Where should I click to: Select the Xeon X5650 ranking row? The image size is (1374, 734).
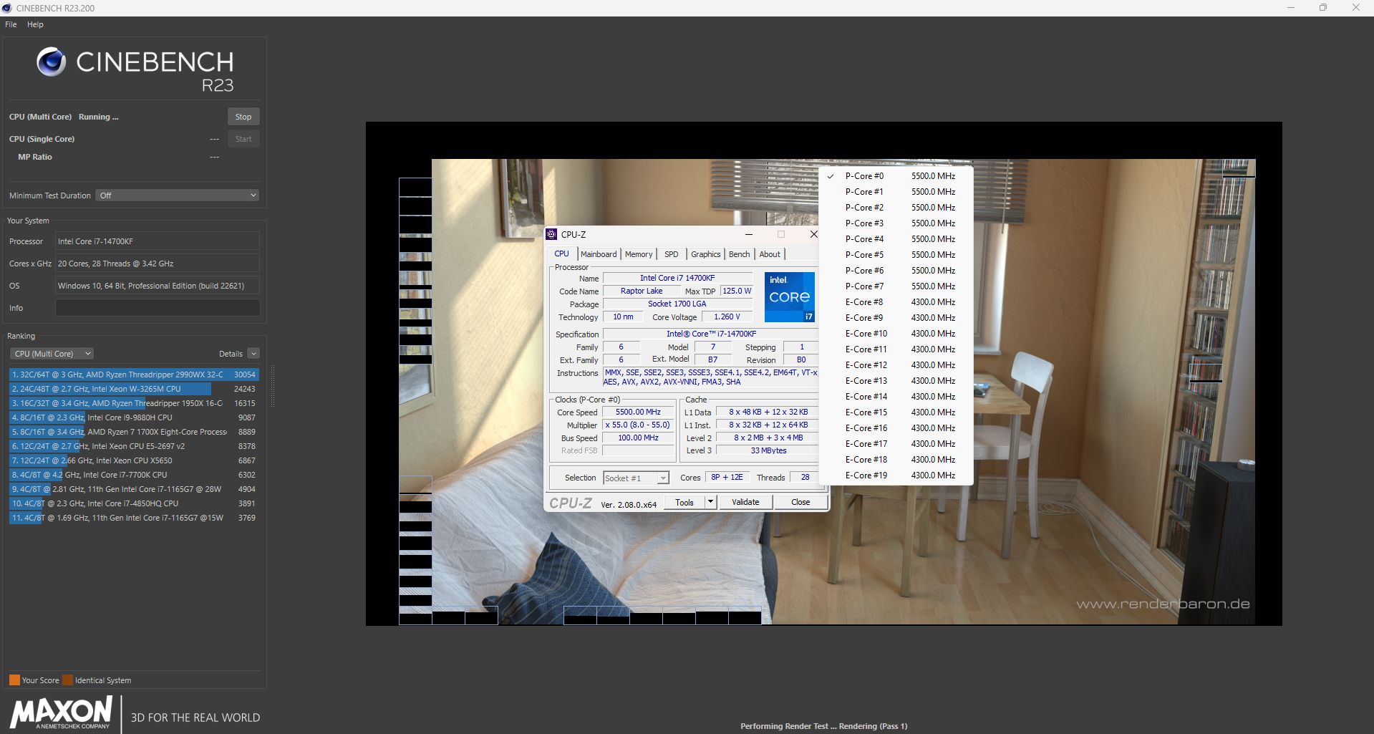tap(134, 460)
